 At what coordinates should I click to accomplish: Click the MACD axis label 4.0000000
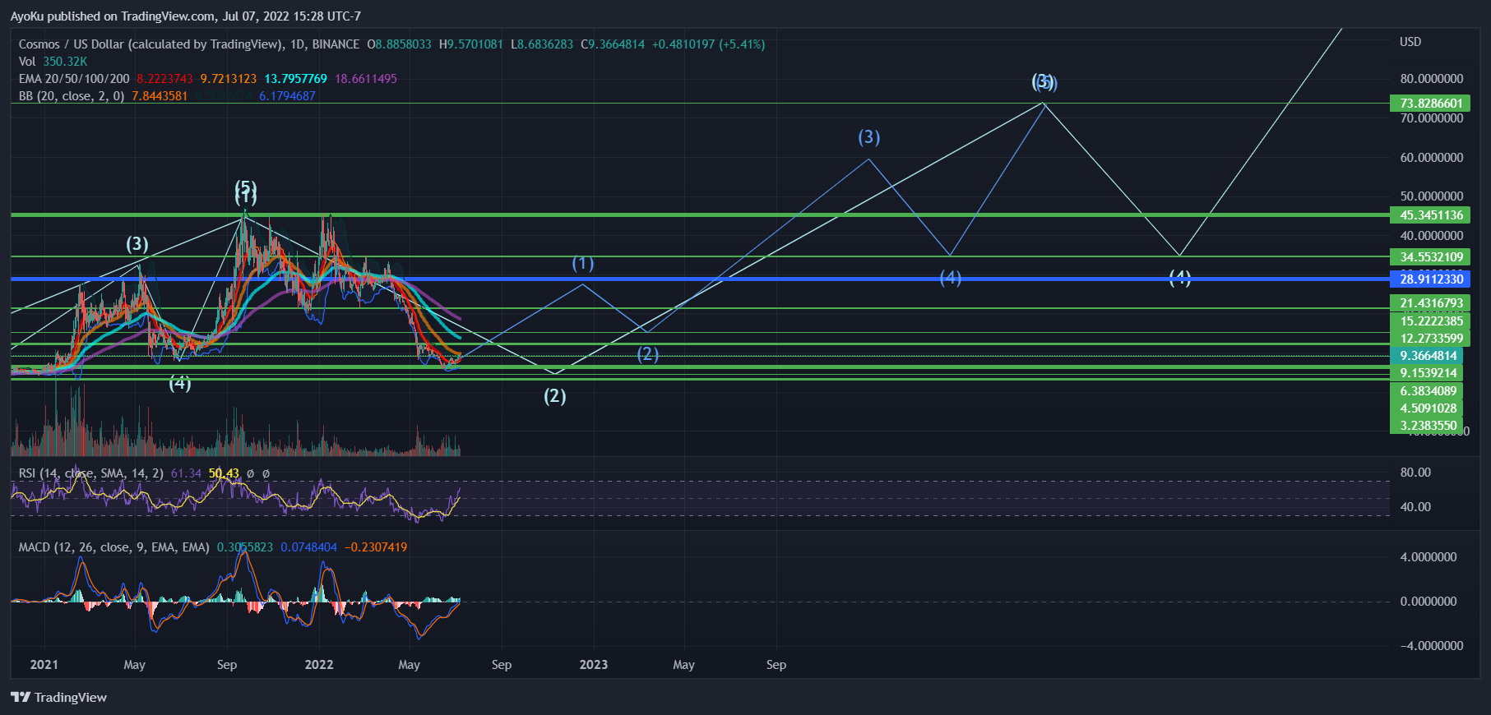click(1428, 557)
